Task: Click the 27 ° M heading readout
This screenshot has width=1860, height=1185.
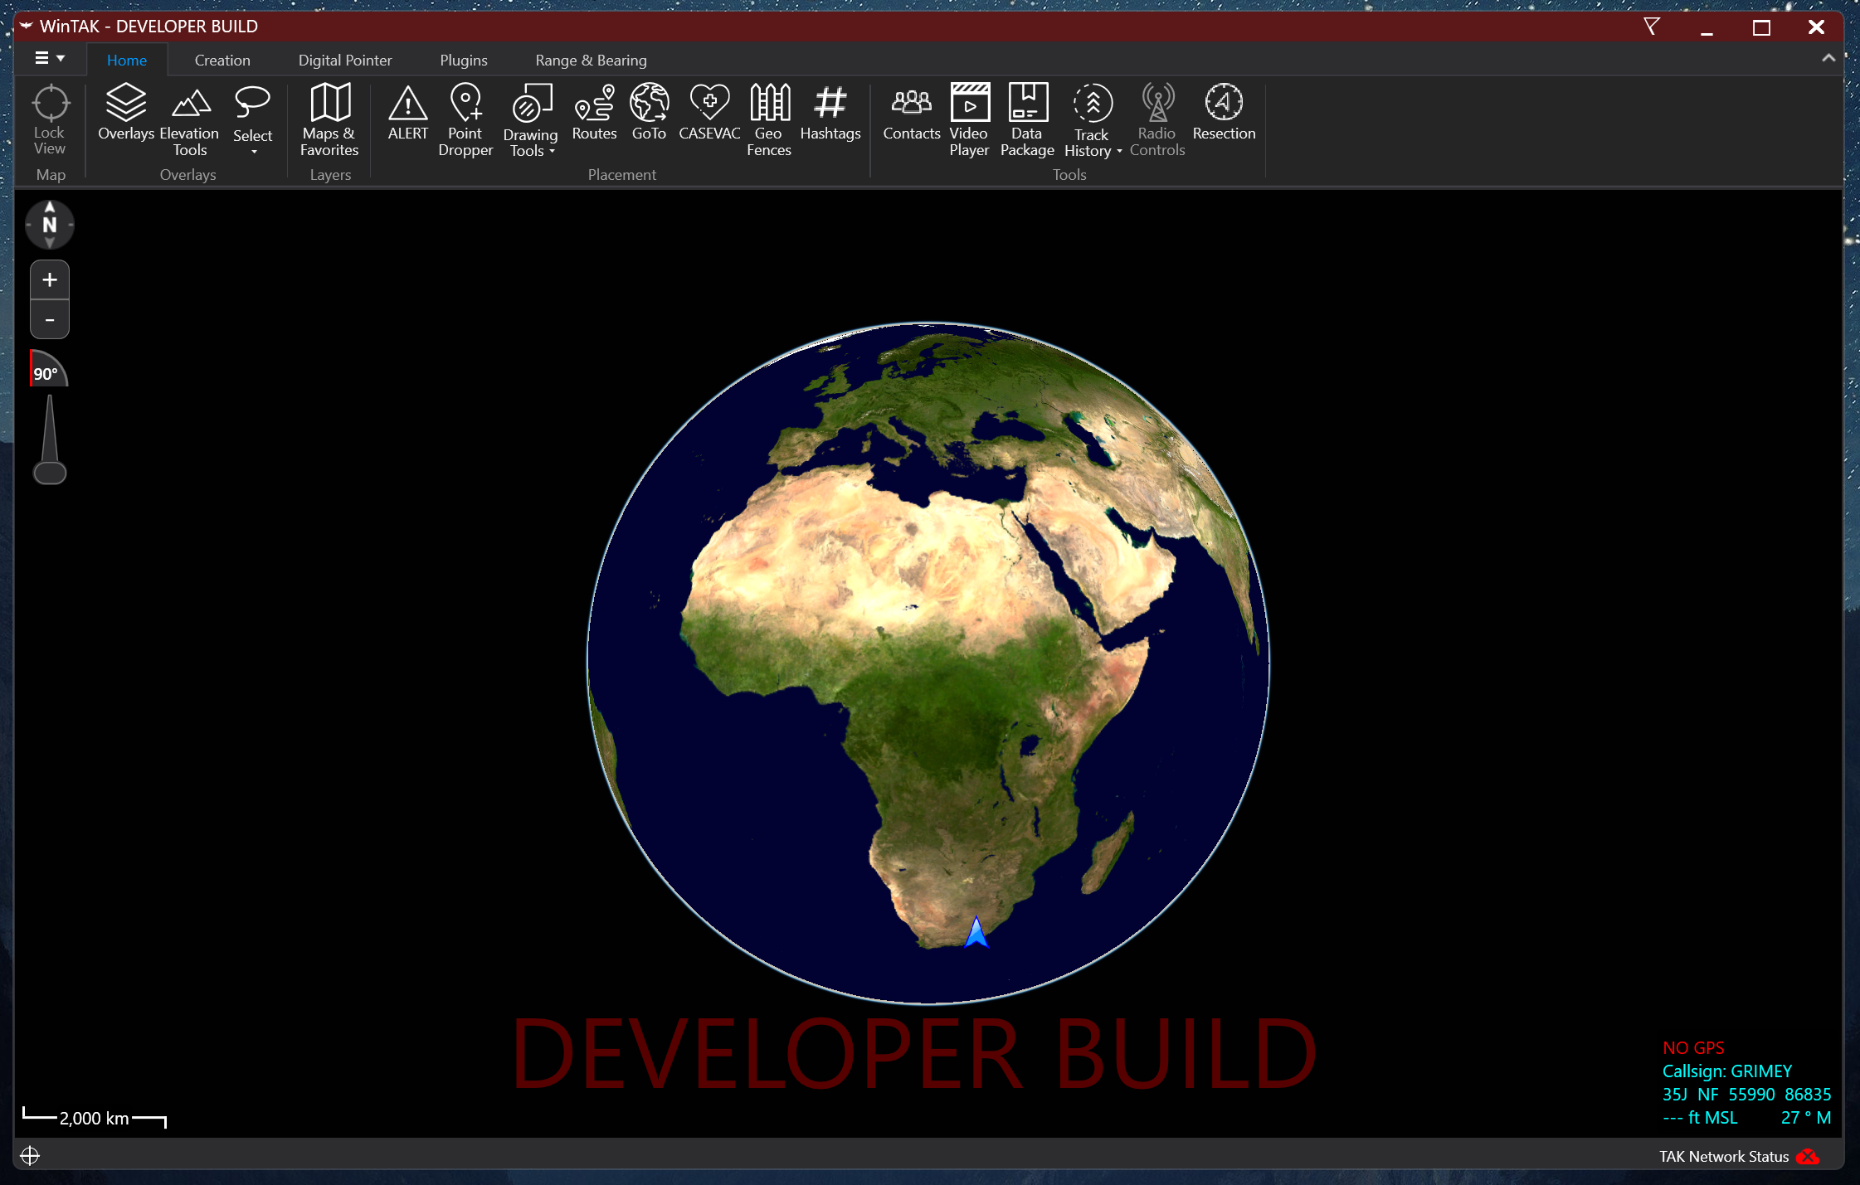Action: point(1806,1118)
